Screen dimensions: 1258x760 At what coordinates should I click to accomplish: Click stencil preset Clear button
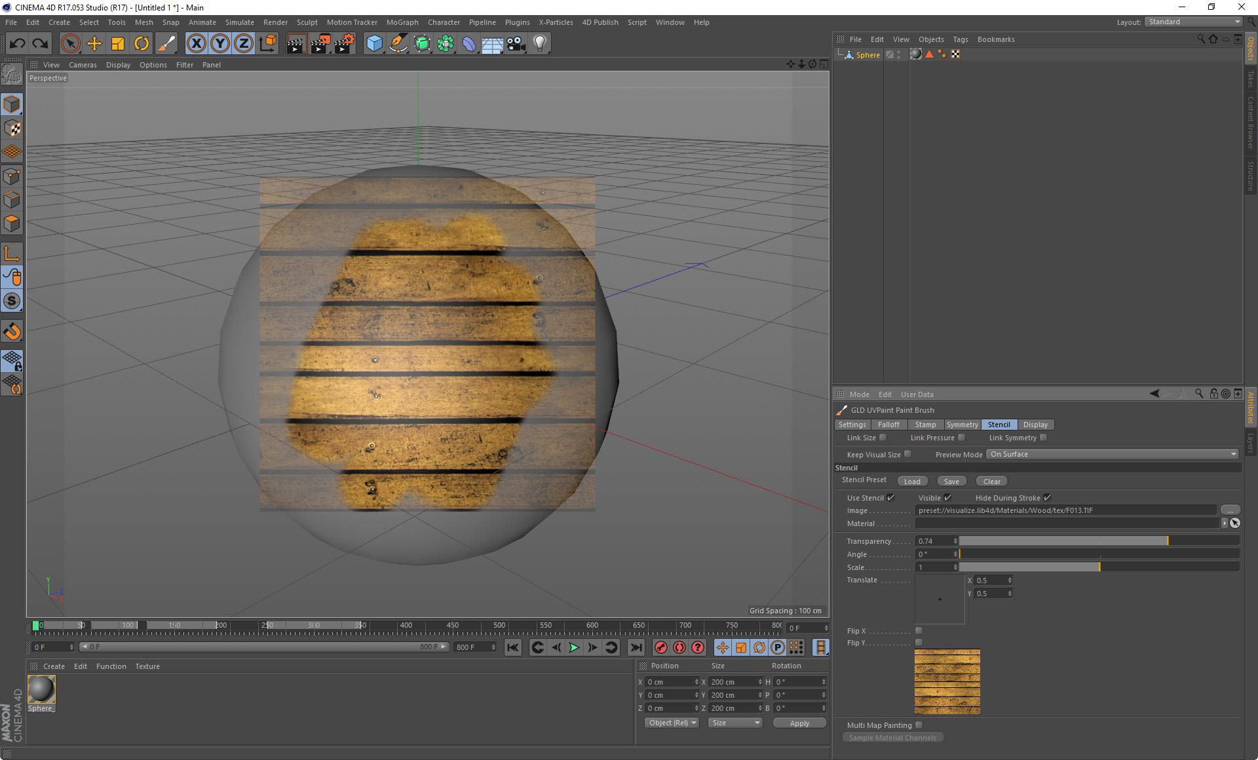tap(992, 482)
